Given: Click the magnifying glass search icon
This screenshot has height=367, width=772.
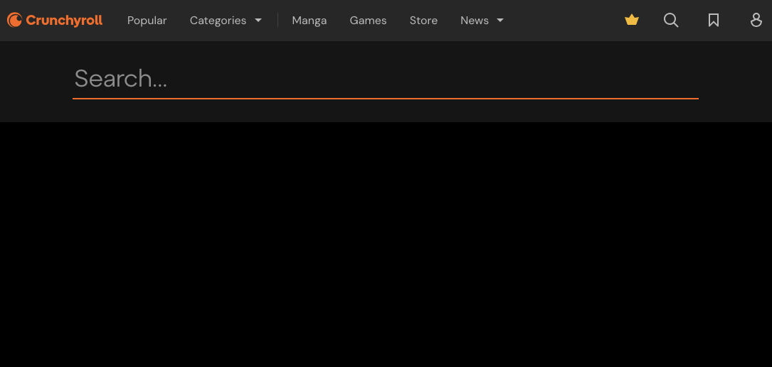Looking at the screenshot, I should [x=671, y=21].
